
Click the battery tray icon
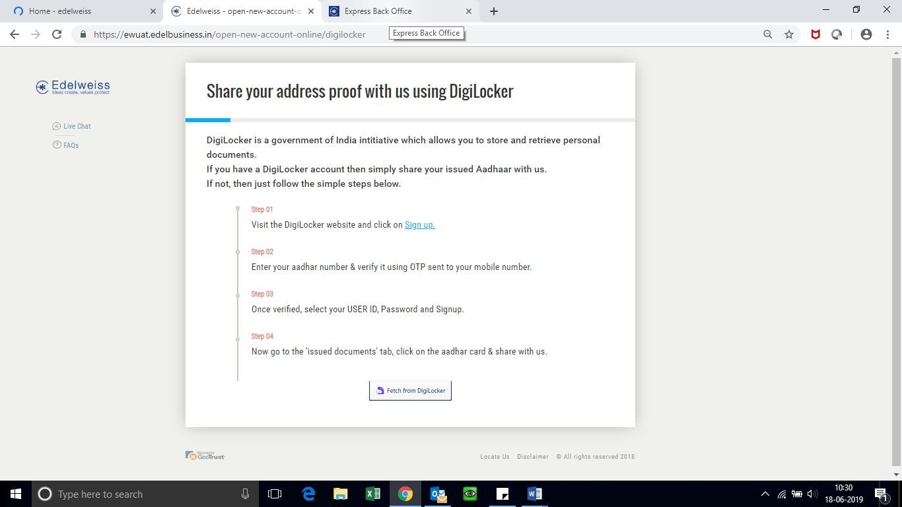pos(797,494)
